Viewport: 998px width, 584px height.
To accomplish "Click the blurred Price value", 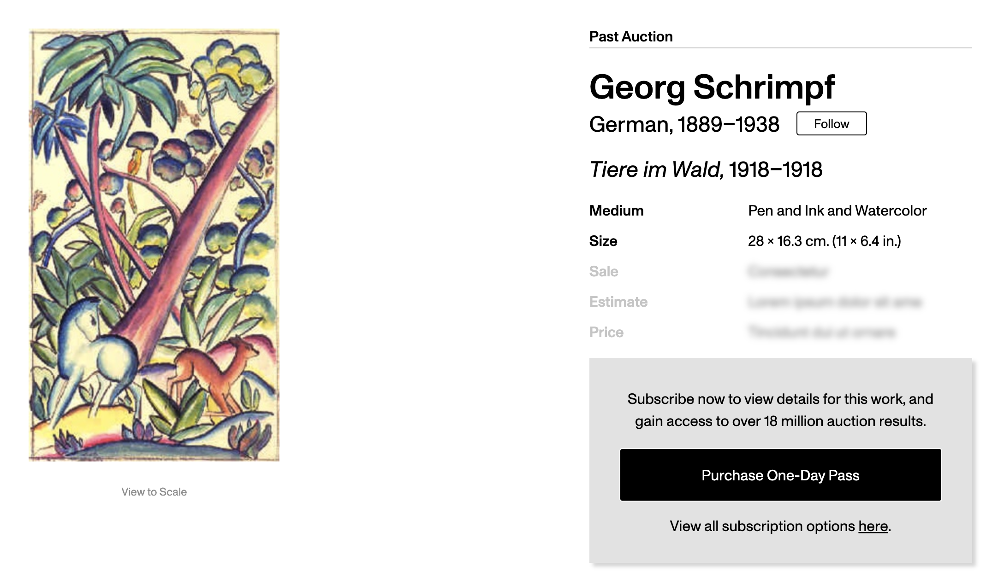I will tap(821, 332).
